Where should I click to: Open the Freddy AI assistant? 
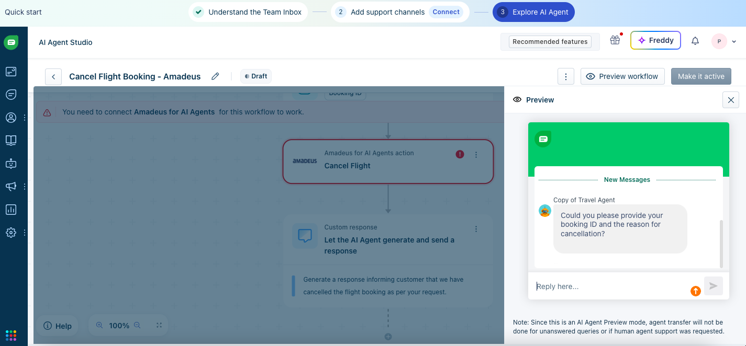pos(655,40)
